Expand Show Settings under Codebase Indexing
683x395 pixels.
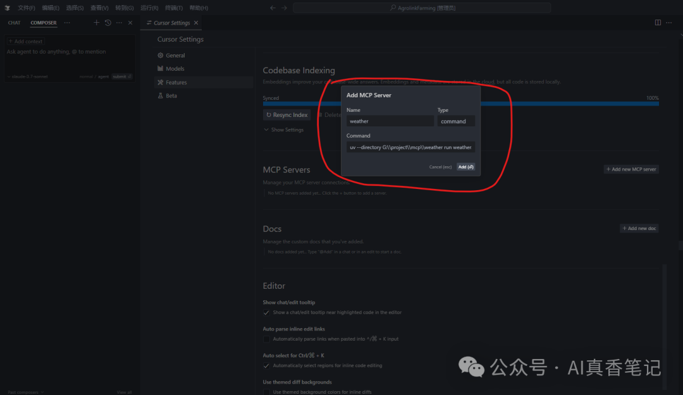[x=283, y=130]
